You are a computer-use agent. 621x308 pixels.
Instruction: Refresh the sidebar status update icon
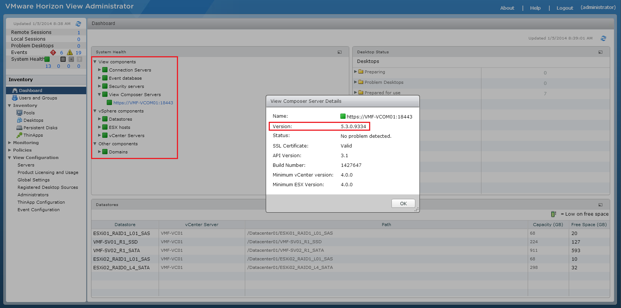tap(78, 24)
